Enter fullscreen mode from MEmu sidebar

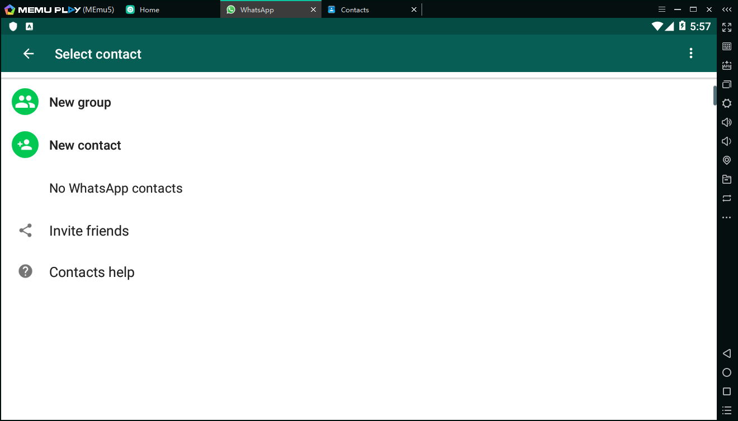coord(727,27)
